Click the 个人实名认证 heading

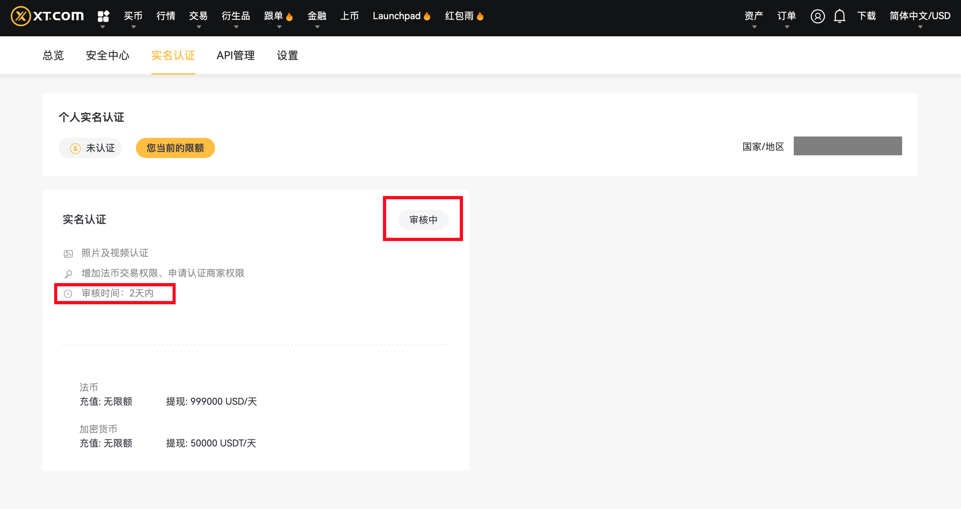[x=92, y=117]
